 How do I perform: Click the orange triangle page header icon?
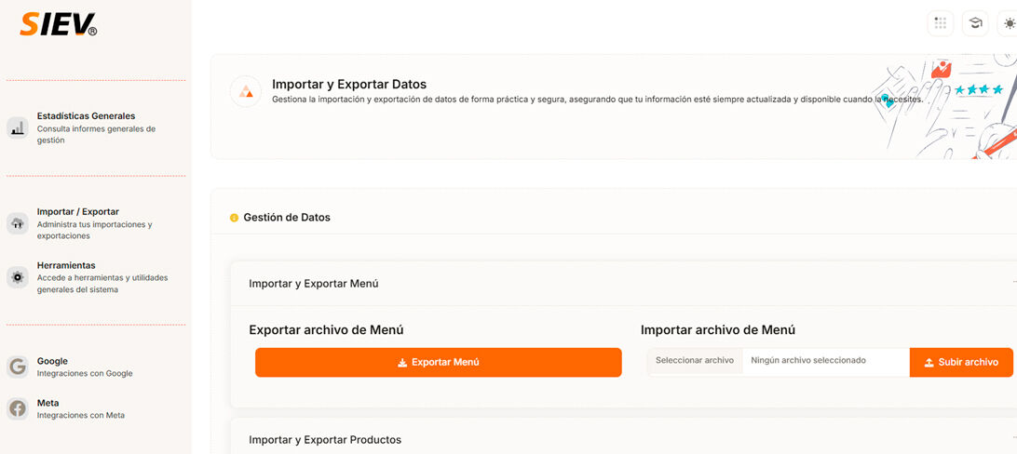[246, 91]
